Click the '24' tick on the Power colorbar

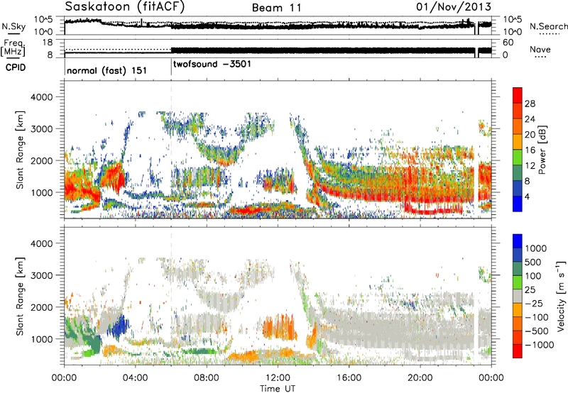(530, 119)
